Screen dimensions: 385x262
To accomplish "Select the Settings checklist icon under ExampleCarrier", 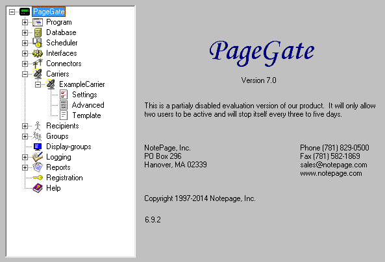I will [64, 95].
